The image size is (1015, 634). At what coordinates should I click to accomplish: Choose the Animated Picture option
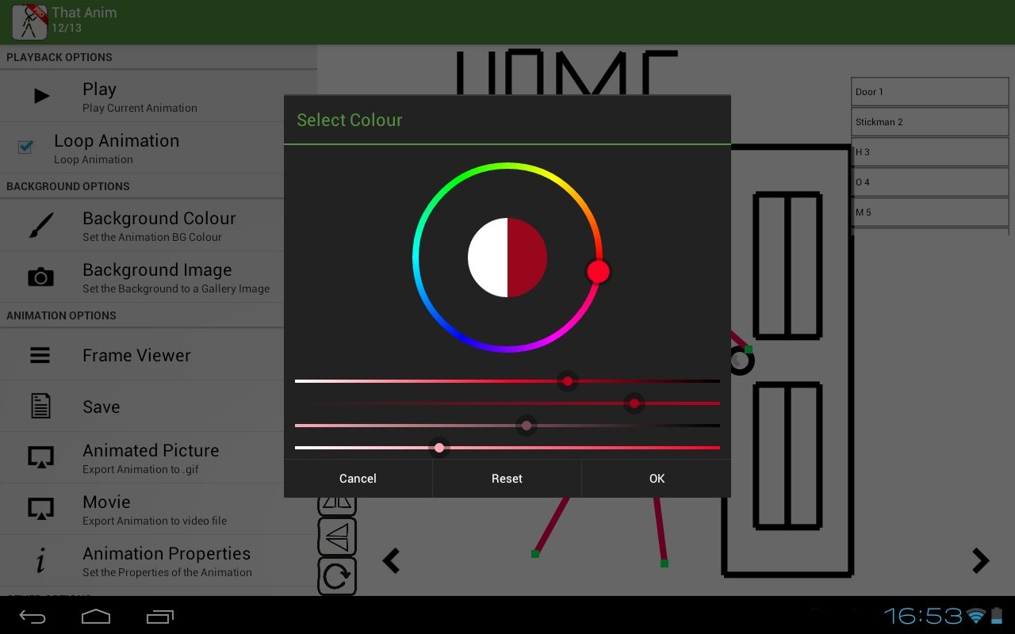[x=159, y=458]
